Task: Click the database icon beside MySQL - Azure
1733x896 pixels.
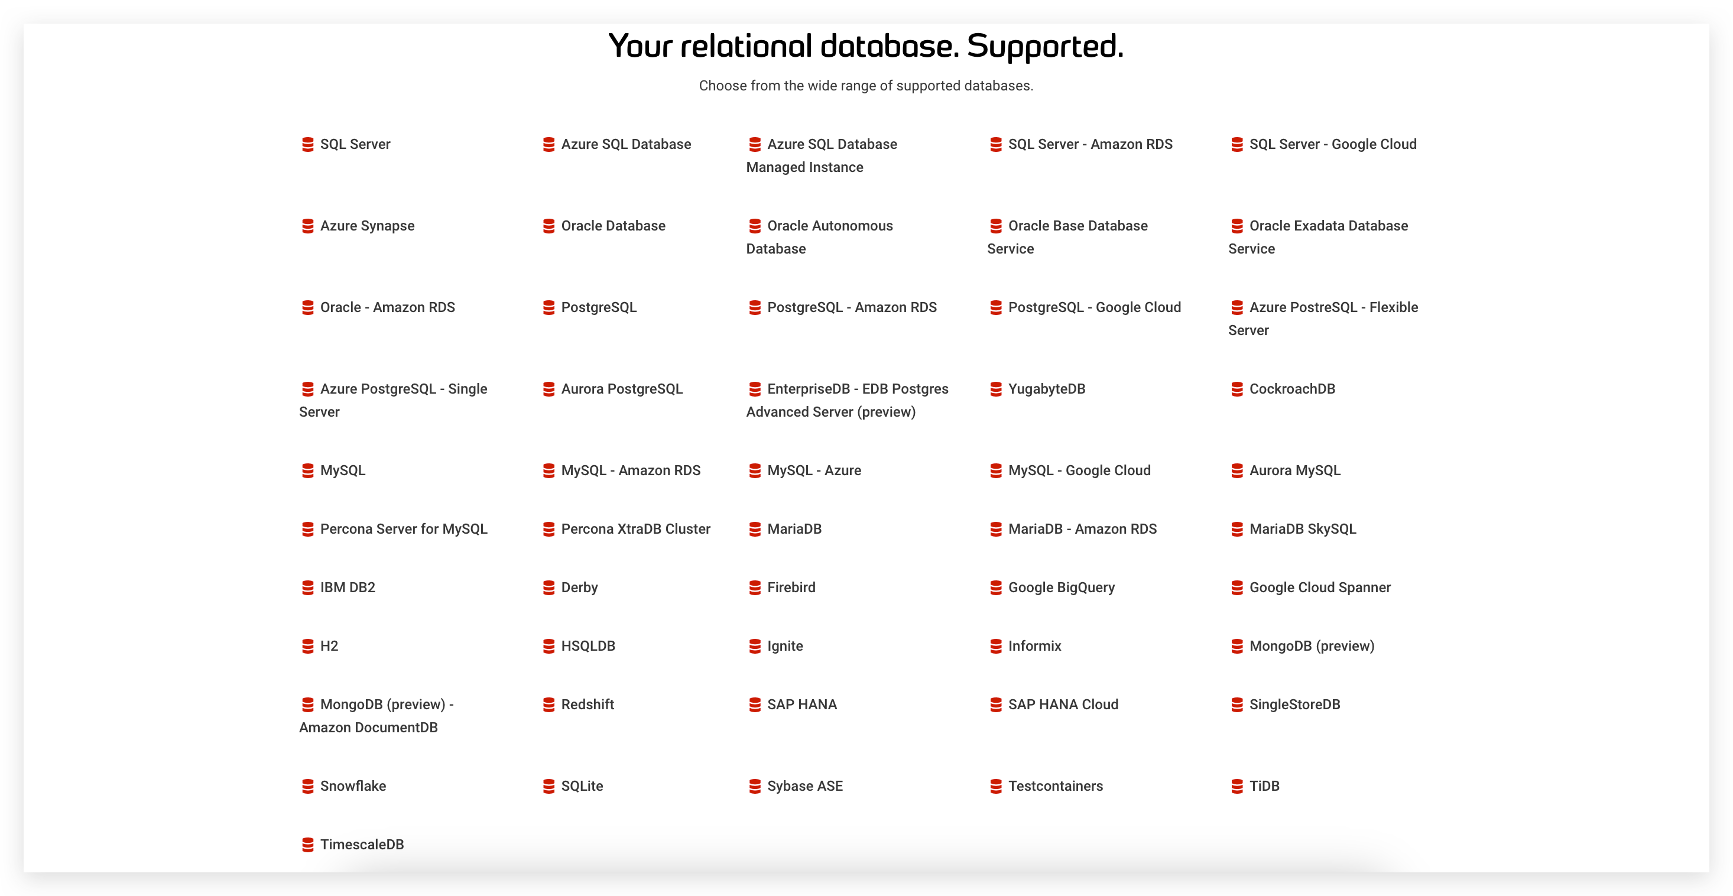Action: (x=755, y=470)
